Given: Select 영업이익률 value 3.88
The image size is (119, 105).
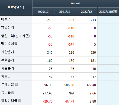Looking at the screenshot, I should tap(93, 101).
